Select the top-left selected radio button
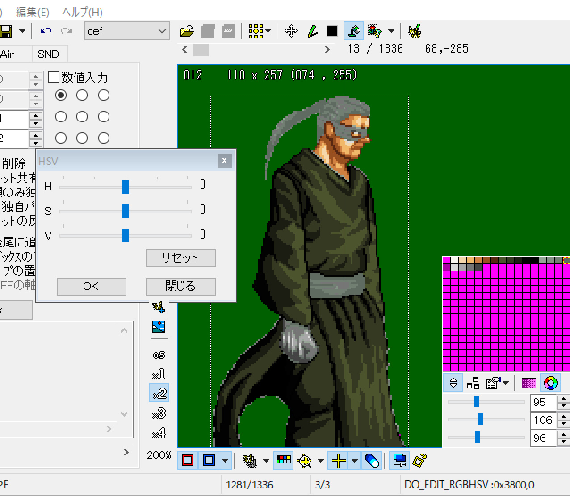 tap(61, 95)
